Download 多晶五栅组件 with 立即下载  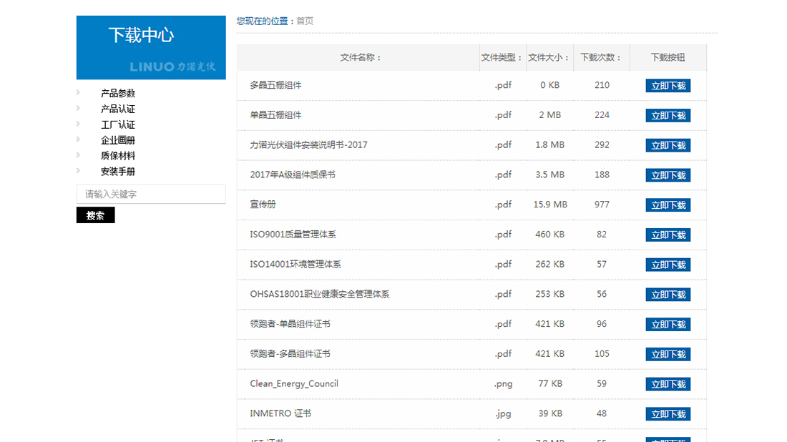point(668,86)
